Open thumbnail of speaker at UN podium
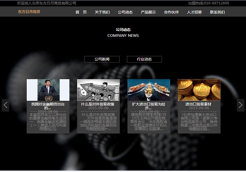This screenshot has height=172, width=246. point(48,90)
